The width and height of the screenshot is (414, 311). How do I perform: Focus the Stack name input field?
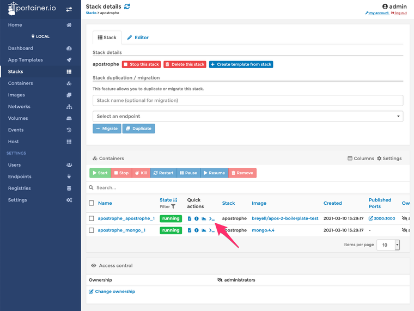click(x=248, y=101)
